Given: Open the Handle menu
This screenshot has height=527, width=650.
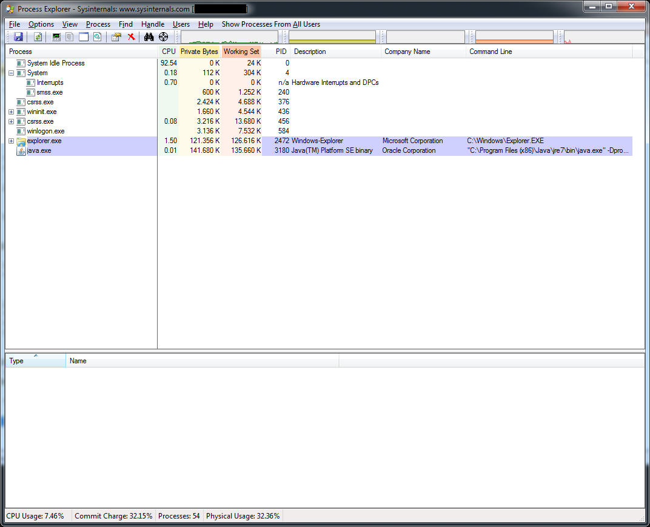Looking at the screenshot, I should pyautogui.click(x=153, y=24).
